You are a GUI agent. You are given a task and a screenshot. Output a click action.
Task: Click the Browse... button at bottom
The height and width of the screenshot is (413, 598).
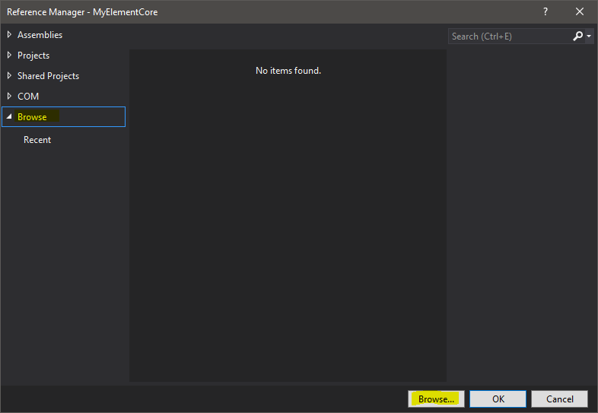pos(436,399)
